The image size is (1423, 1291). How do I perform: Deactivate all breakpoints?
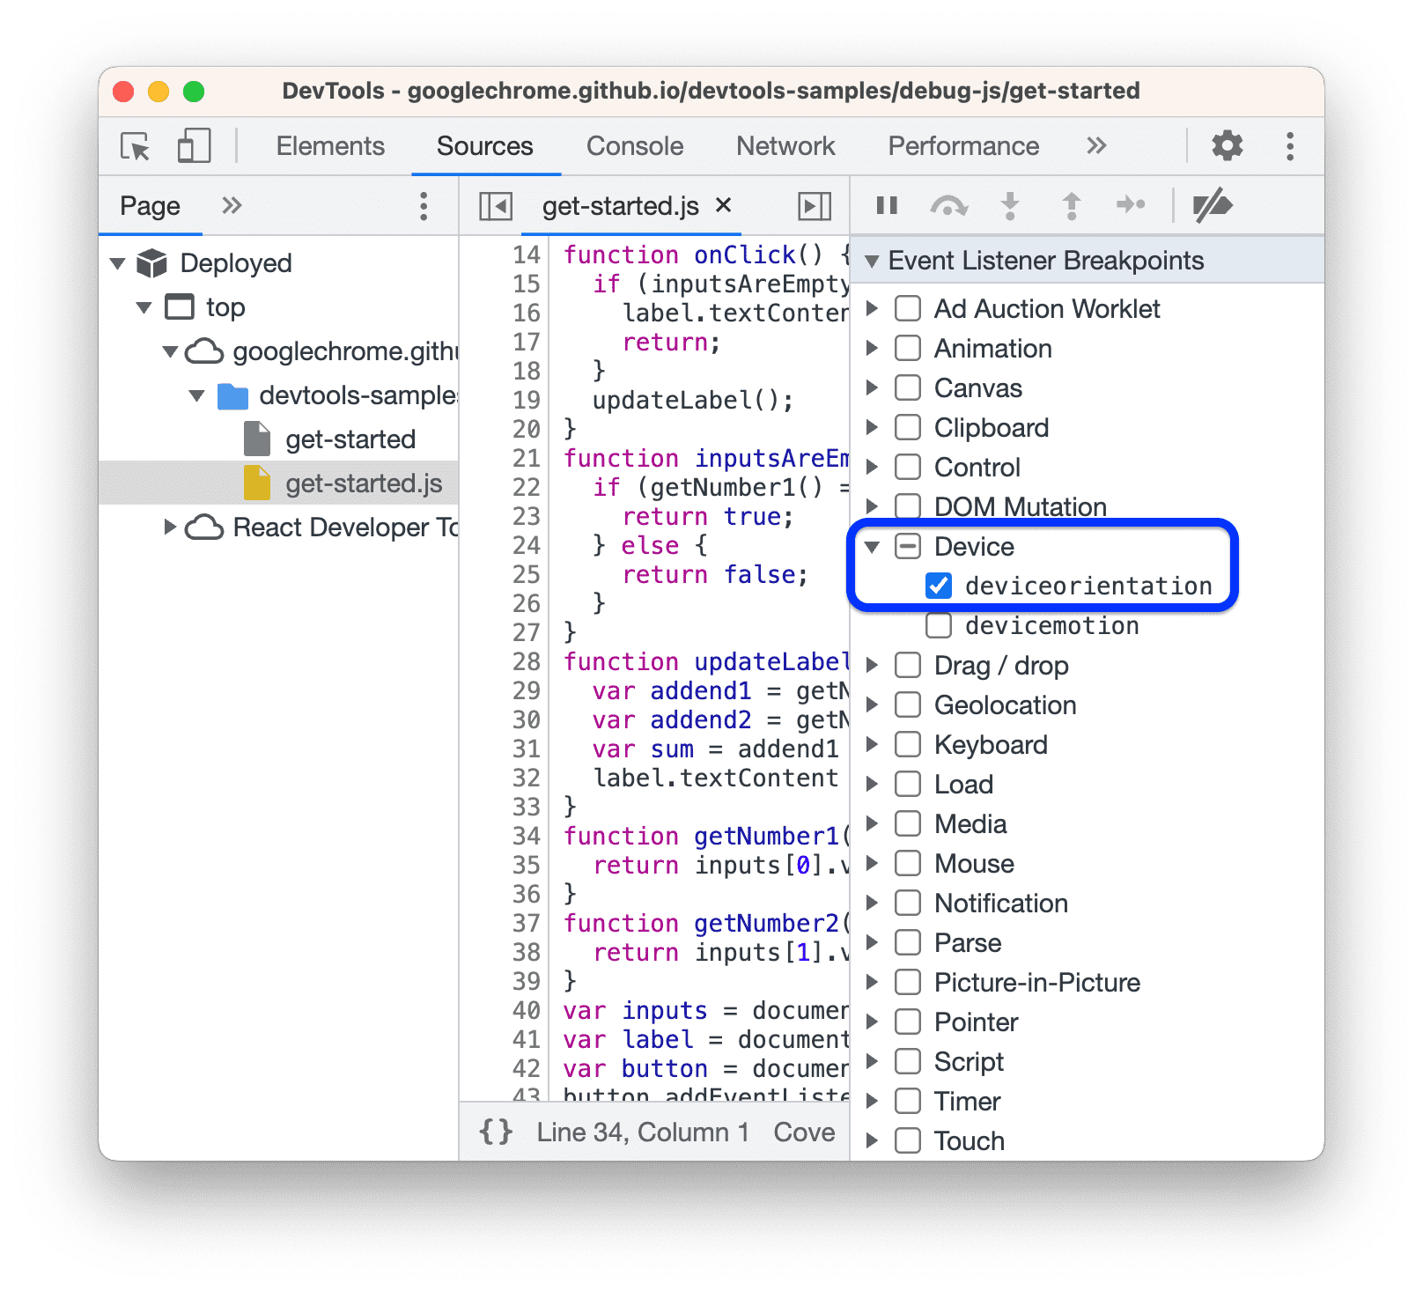click(1213, 205)
